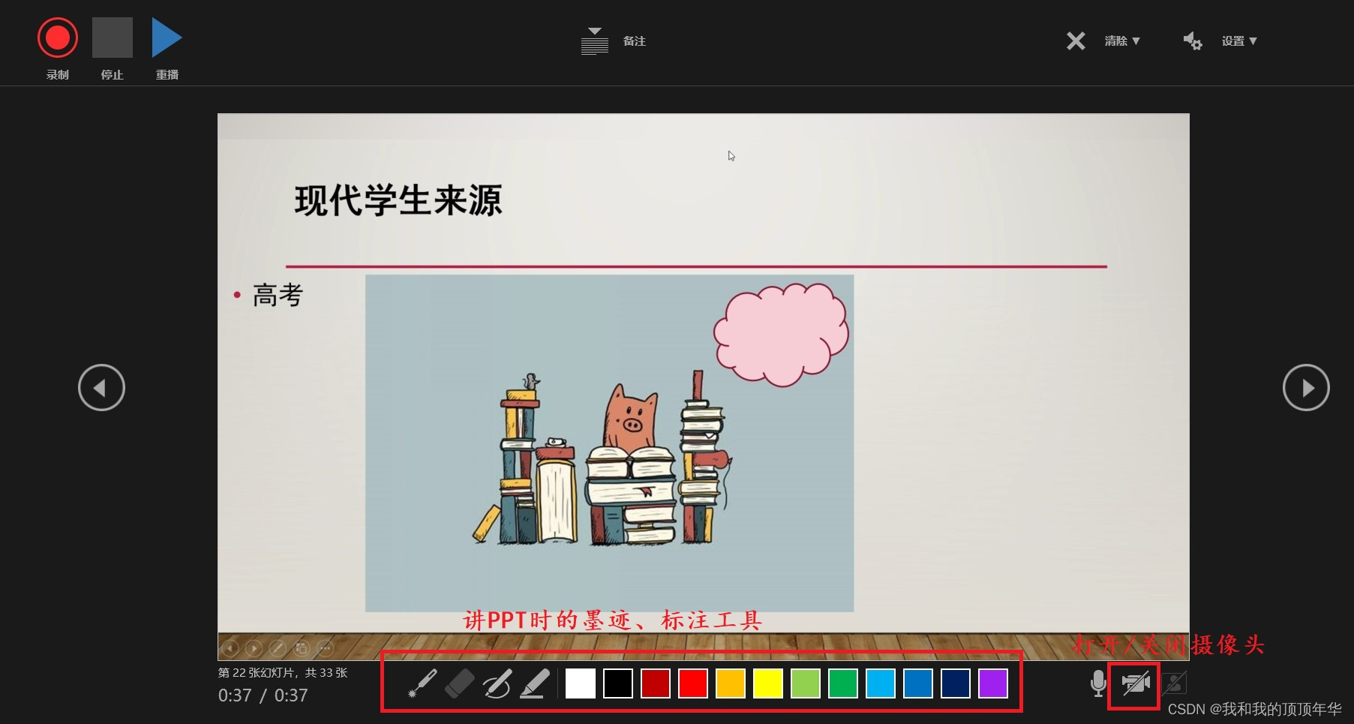Screen dimensions: 1354x724
Task: Replay the recording with the blue play button
Action: 167,38
